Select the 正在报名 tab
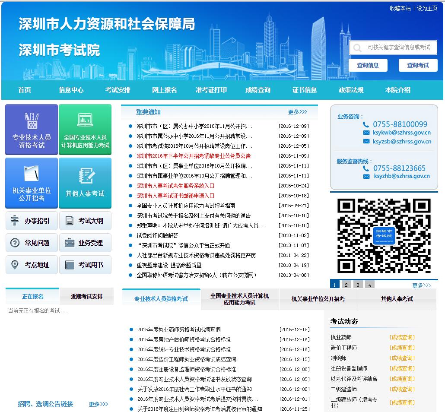 33,296
